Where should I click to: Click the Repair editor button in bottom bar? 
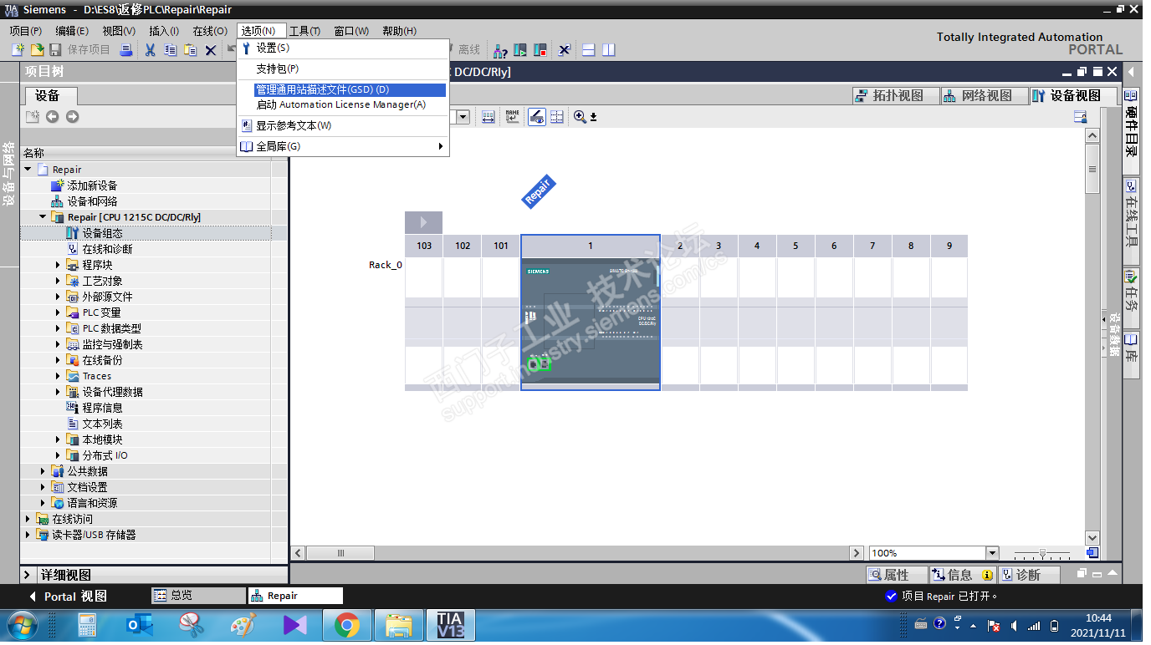click(295, 596)
